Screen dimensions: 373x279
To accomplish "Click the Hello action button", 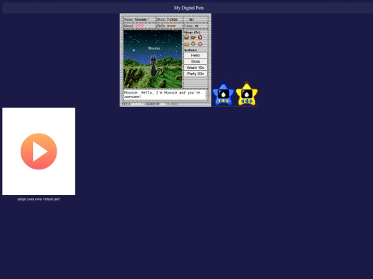I will coord(195,55).
